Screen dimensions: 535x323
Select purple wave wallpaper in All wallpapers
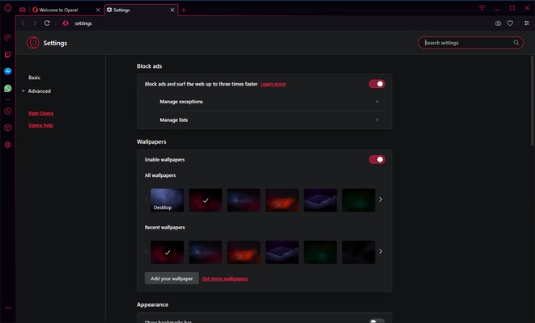(x=320, y=200)
